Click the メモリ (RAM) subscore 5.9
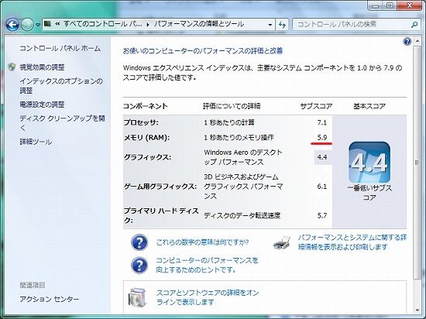This screenshot has height=319, width=426. click(x=322, y=137)
